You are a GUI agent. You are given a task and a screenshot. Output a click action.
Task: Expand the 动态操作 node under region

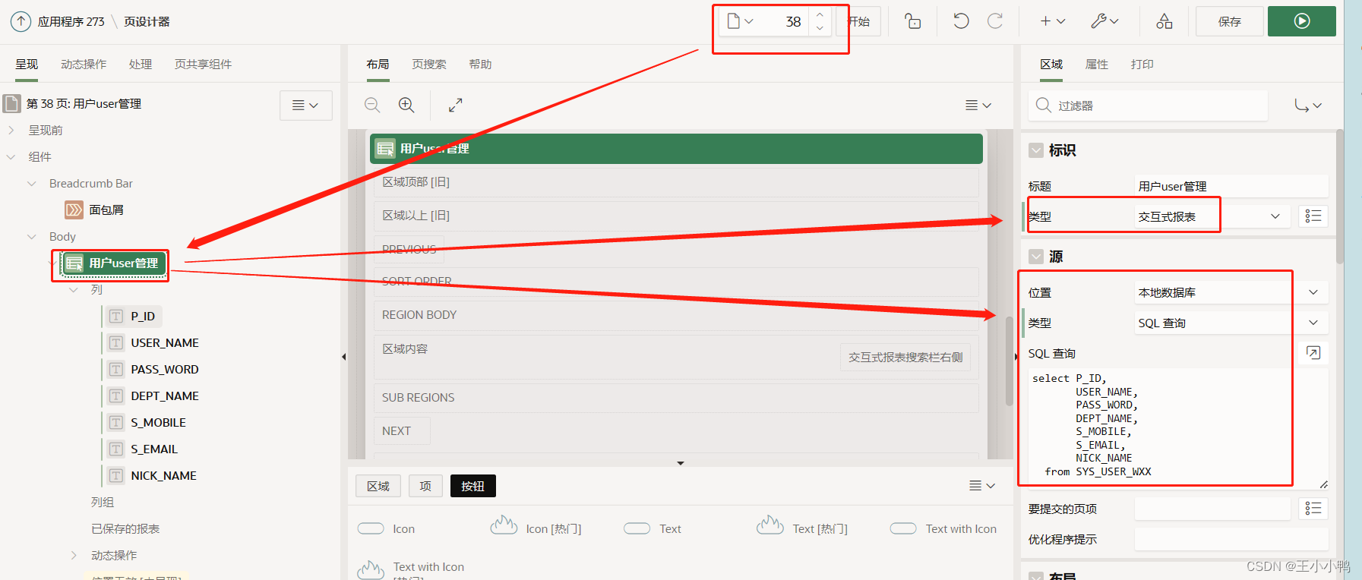click(x=74, y=556)
